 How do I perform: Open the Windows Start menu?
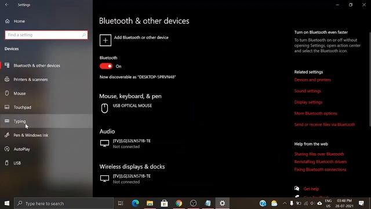(7, 203)
